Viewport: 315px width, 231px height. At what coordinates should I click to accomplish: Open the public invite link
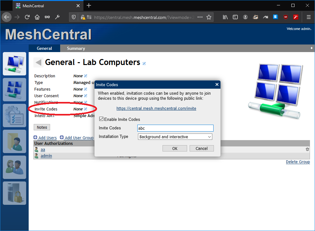[x=156, y=109]
